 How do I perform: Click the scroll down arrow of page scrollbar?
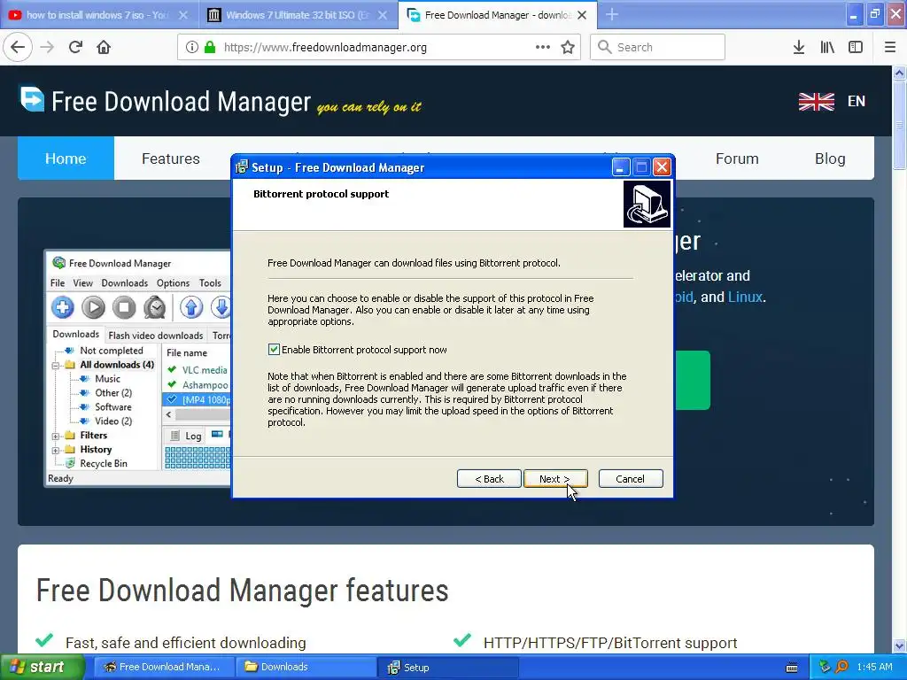tap(899, 645)
